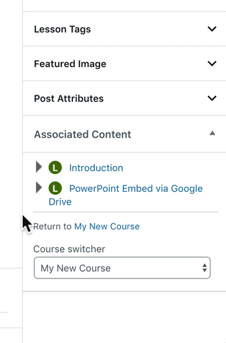Screen dimensions: 226x343
Task: Expand the PowerPoint Embed lesson tree arrow
Action: click(x=39, y=187)
